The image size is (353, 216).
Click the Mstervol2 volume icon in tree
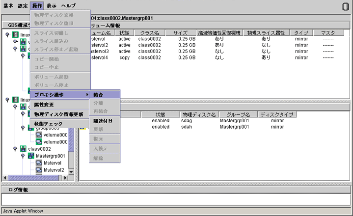pos(38,170)
